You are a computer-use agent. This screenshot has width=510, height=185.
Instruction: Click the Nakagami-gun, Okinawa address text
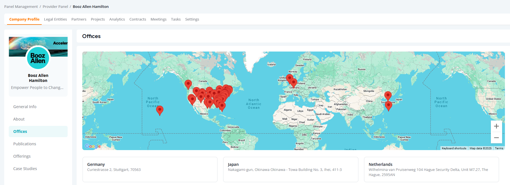point(285,170)
